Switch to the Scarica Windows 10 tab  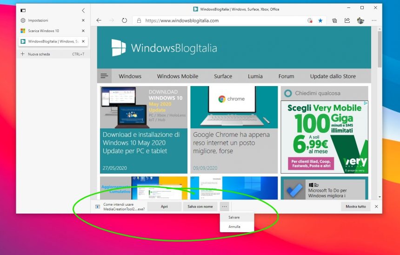[x=43, y=31]
